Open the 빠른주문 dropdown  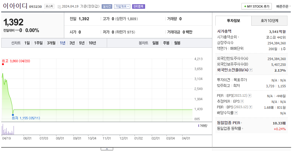pyautogui.click(x=284, y=7)
